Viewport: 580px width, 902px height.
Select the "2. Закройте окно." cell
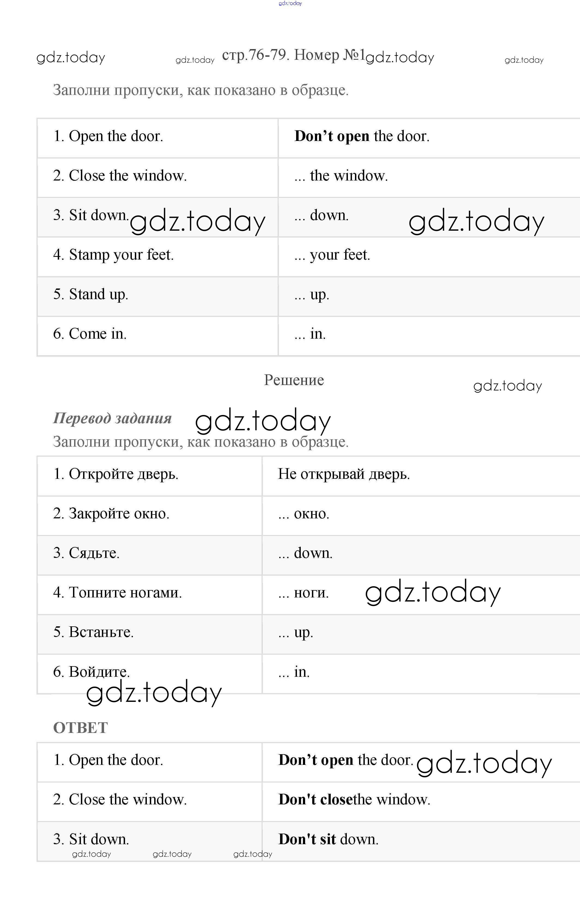pyautogui.click(x=111, y=514)
